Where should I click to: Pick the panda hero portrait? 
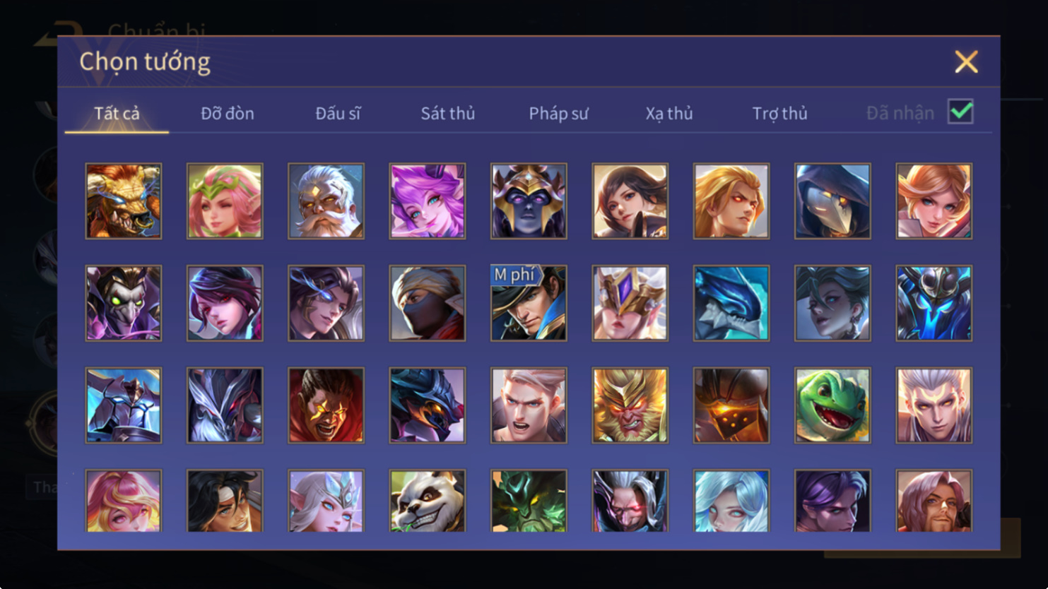pos(428,501)
